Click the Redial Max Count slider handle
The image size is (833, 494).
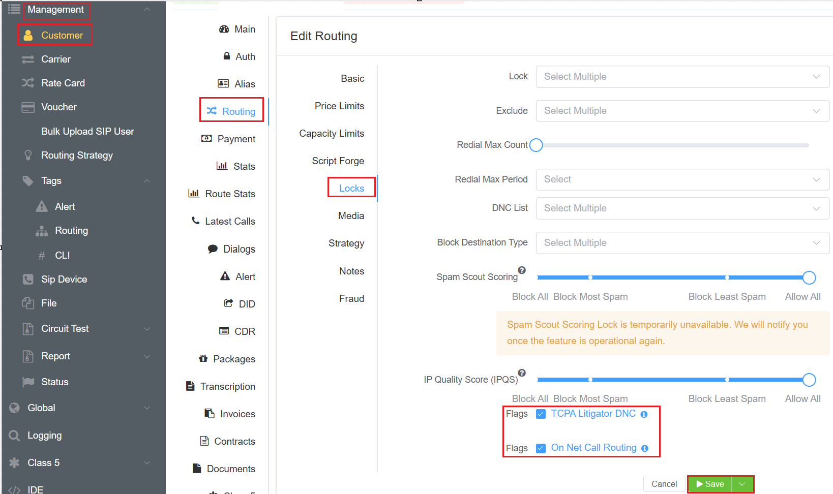pyautogui.click(x=536, y=145)
